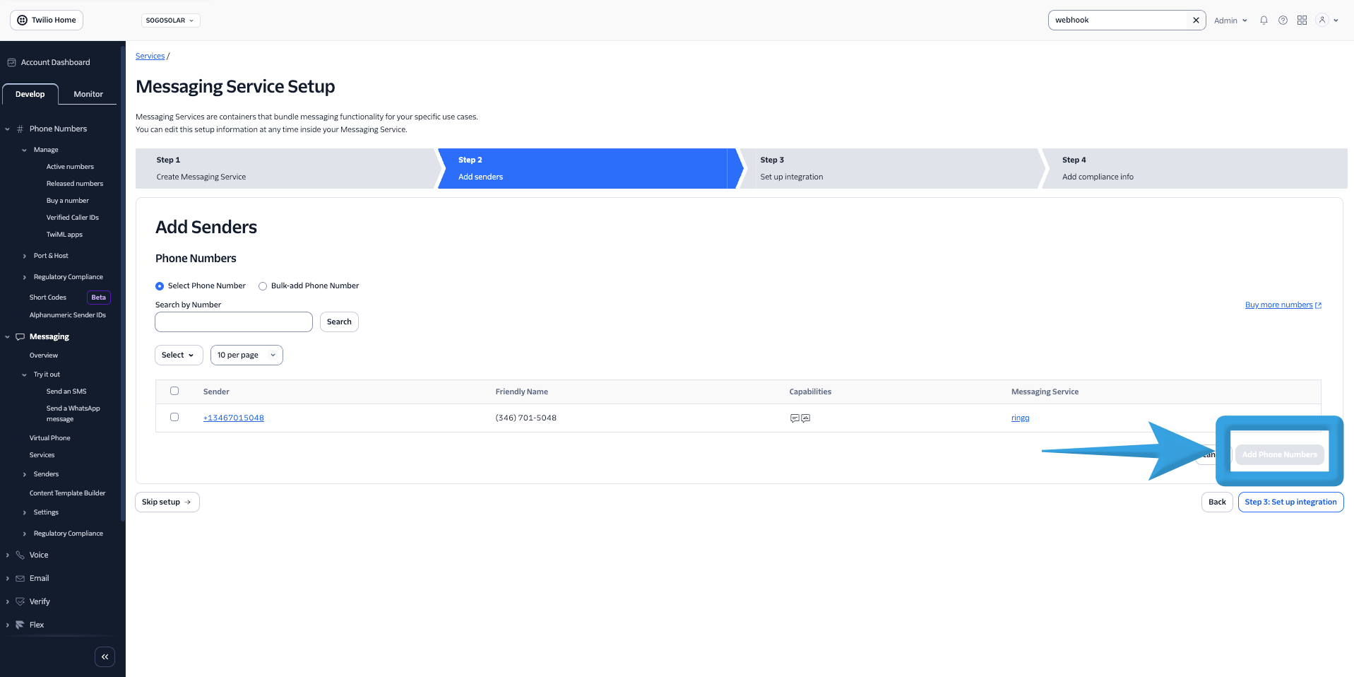Click the Step 3: Set up integration button
The image size is (1354, 677).
coord(1290,502)
